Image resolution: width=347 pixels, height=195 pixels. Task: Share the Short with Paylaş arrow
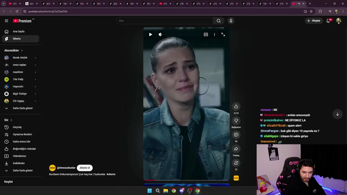[236, 149]
